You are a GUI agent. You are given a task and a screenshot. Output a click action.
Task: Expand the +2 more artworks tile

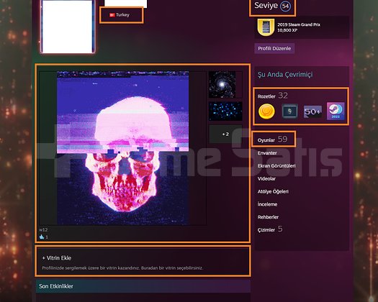click(x=225, y=134)
